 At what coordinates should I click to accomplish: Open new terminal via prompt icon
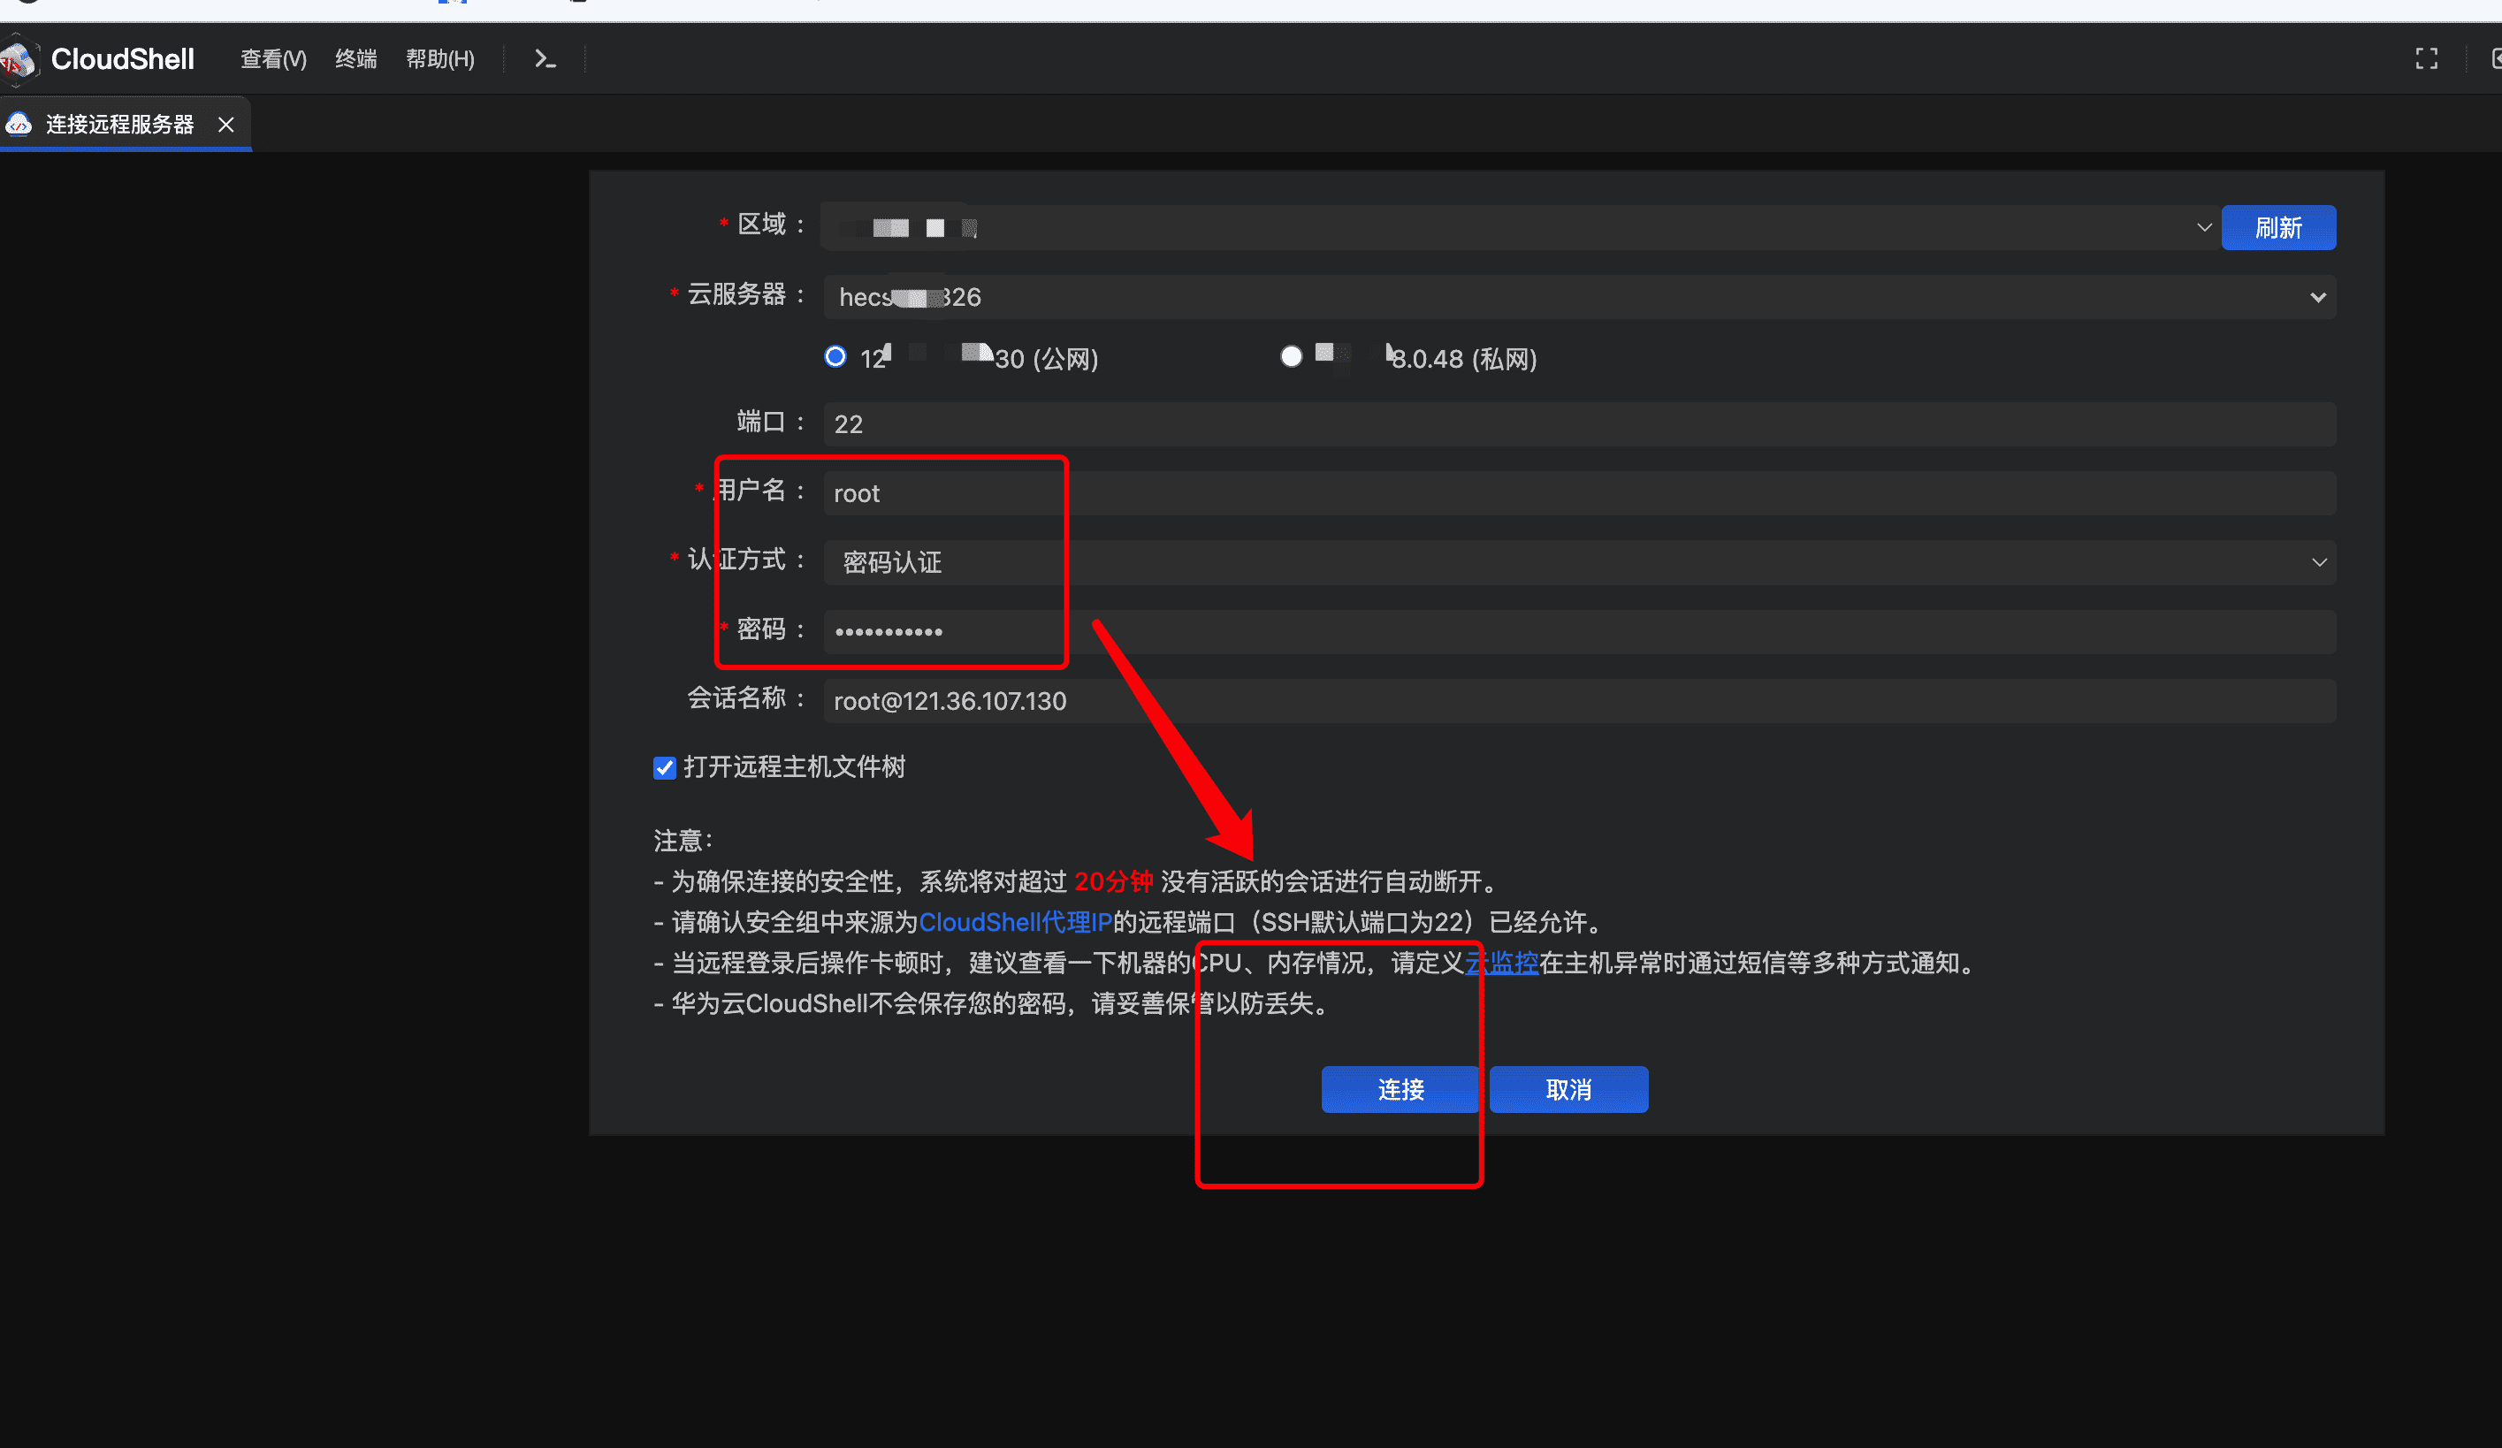(544, 59)
